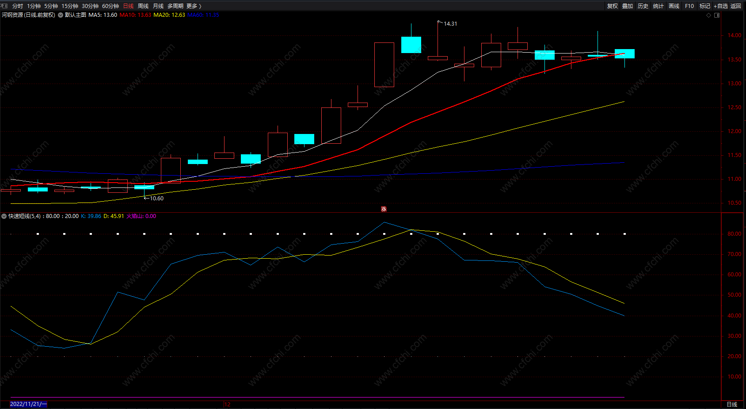Switch to 分时 intraday chart
The height and width of the screenshot is (409, 746).
[x=18, y=6]
